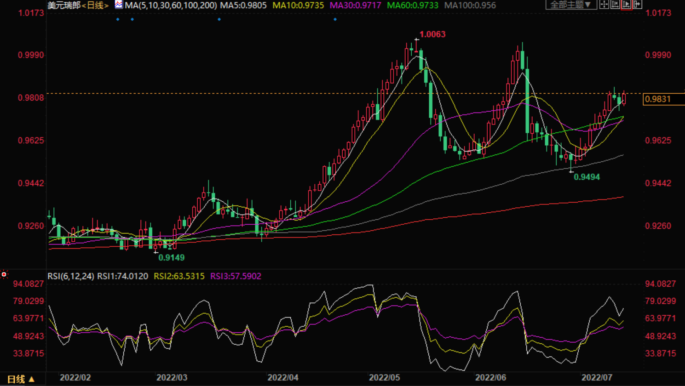
Task: Click the 0.9831 current price tag
Action: 658,99
